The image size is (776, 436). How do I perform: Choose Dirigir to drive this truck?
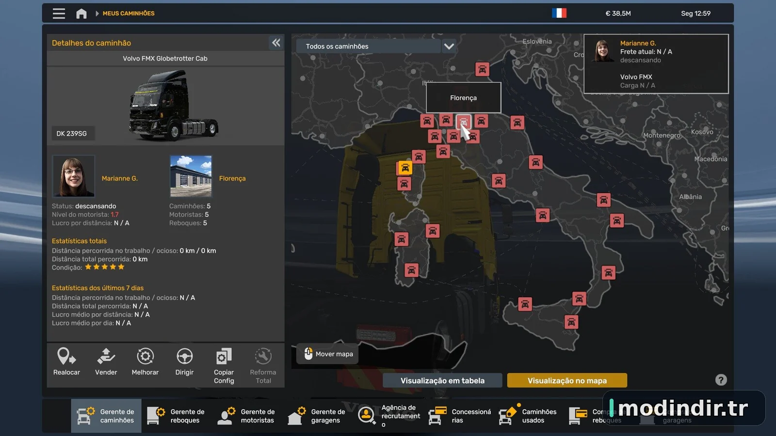(x=184, y=362)
